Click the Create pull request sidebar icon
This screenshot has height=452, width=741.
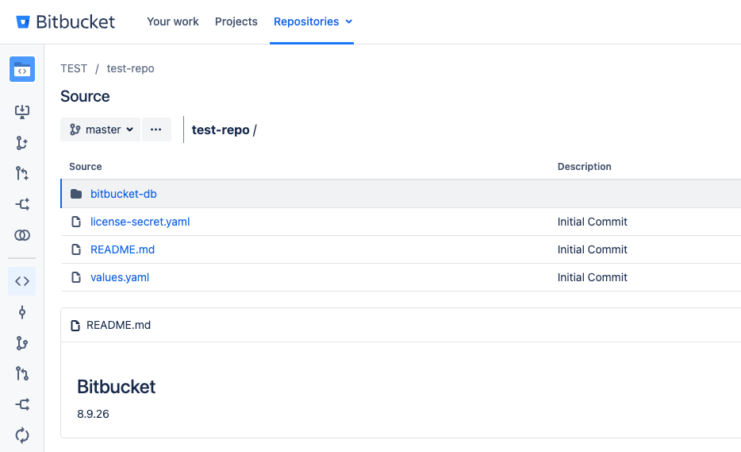pos(22,174)
